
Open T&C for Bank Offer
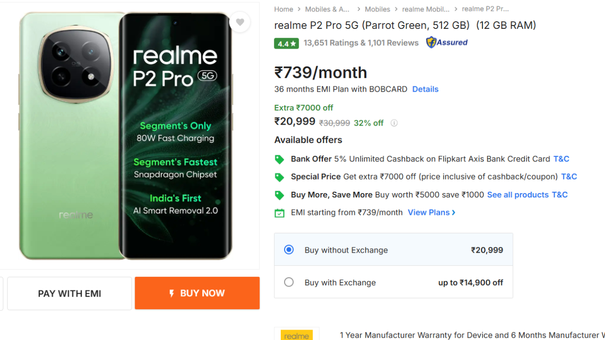point(561,159)
